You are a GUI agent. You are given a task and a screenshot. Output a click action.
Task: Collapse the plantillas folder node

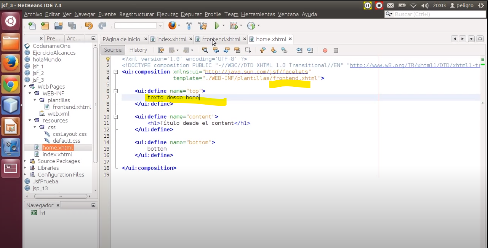point(35,100)
